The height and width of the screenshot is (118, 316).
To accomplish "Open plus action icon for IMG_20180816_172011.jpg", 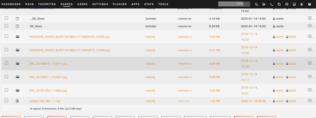I will pyautogui.click(x=310, y=63).
